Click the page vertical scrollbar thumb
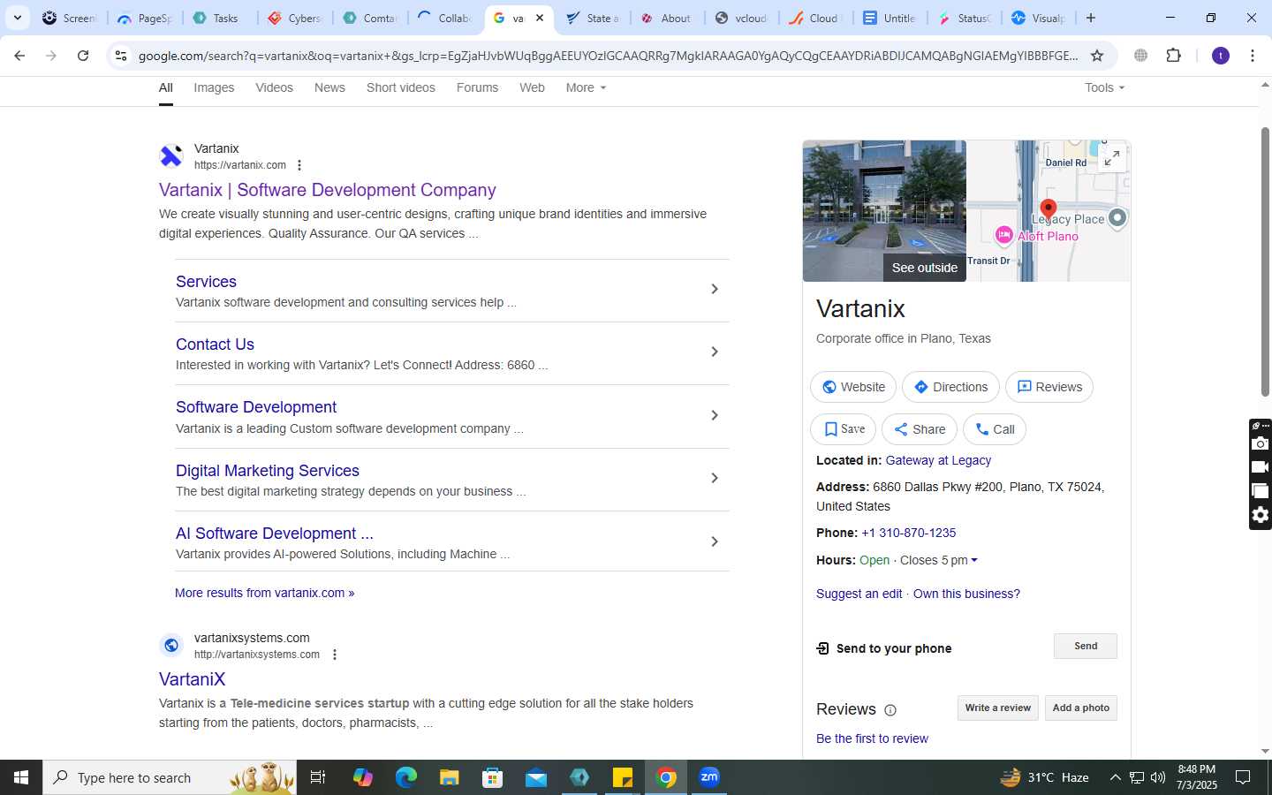The height and width of the screenshot is (795, 1272). click(x=1265, y=261)
